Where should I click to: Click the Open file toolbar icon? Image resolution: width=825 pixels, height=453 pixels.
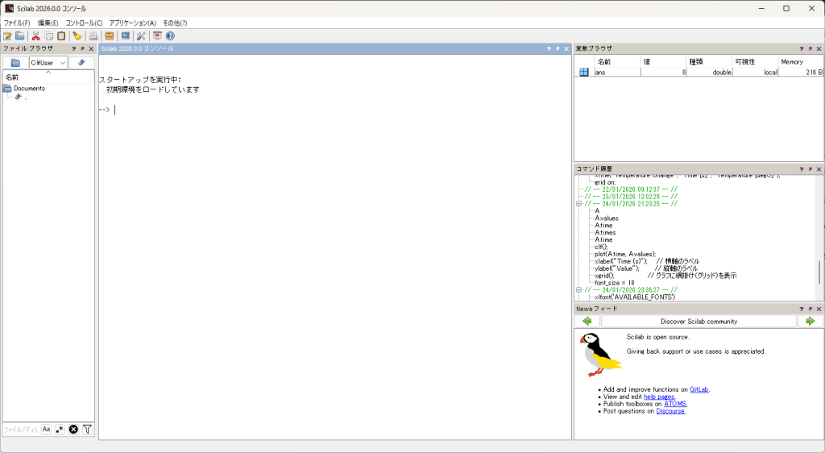pos(19,36)
